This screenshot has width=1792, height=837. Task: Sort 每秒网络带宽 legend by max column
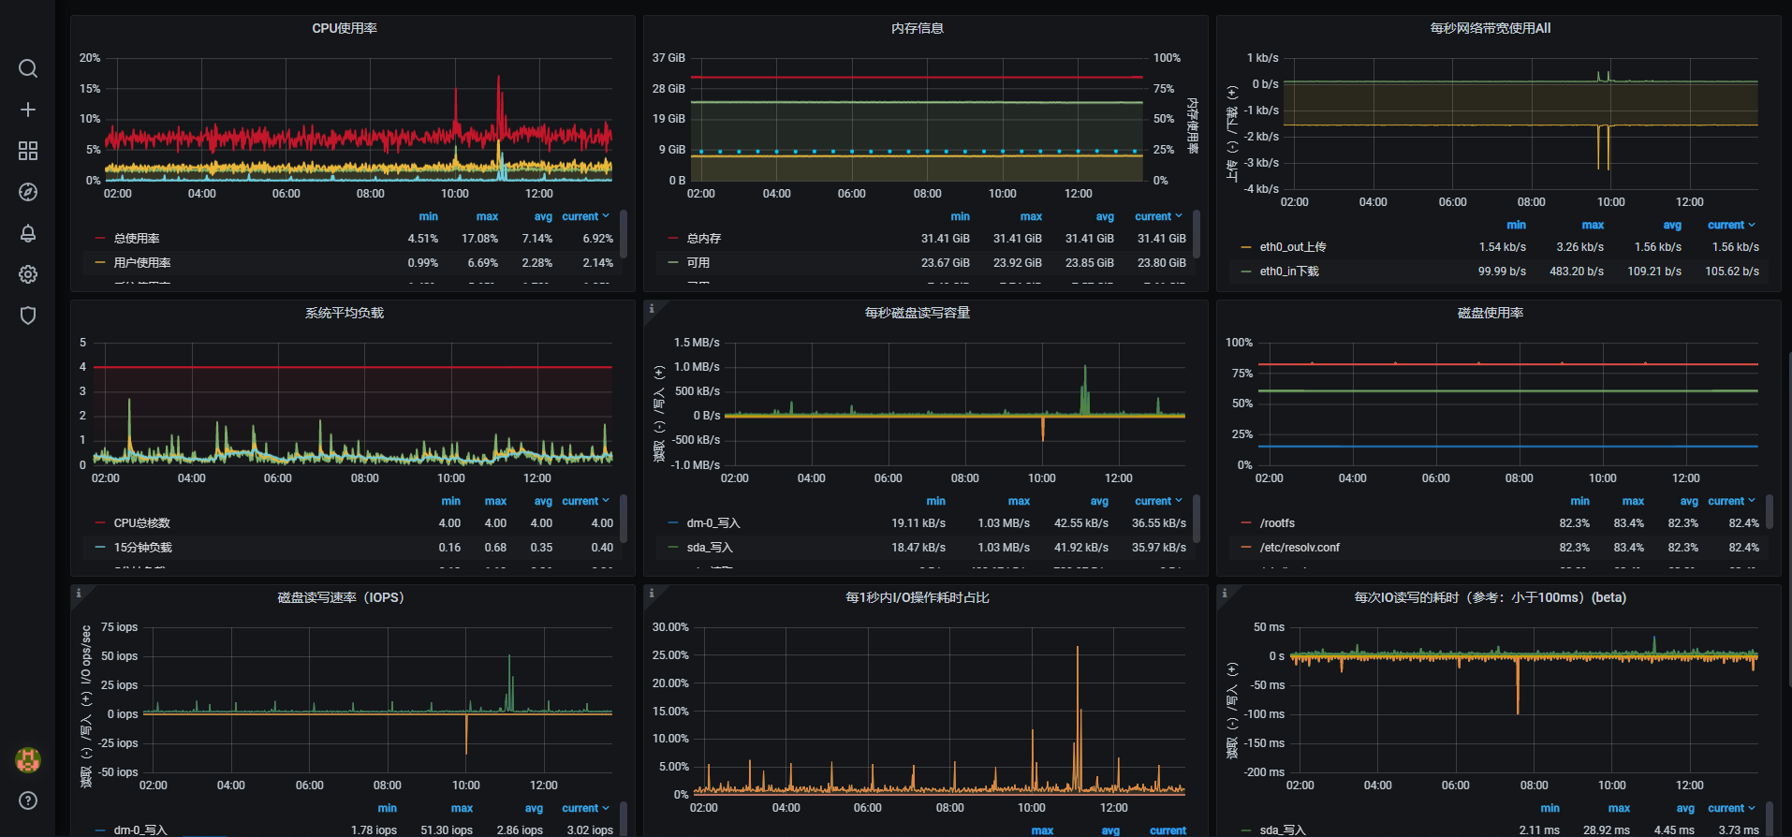point(1593,225)
